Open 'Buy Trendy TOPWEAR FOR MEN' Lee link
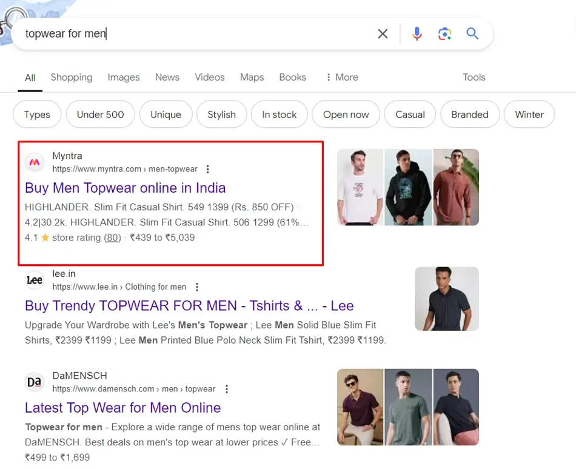 coord(189,305)
